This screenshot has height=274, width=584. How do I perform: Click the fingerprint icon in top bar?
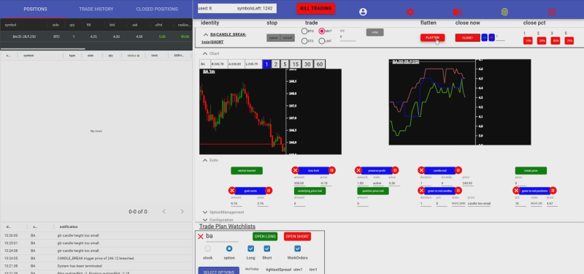[504, 12]
